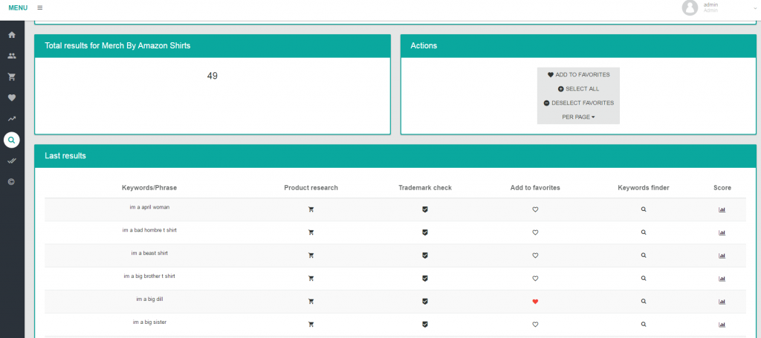Select the active search icon in sidebar
This screenshot has height=338, width=761.
tap(12, 140)
